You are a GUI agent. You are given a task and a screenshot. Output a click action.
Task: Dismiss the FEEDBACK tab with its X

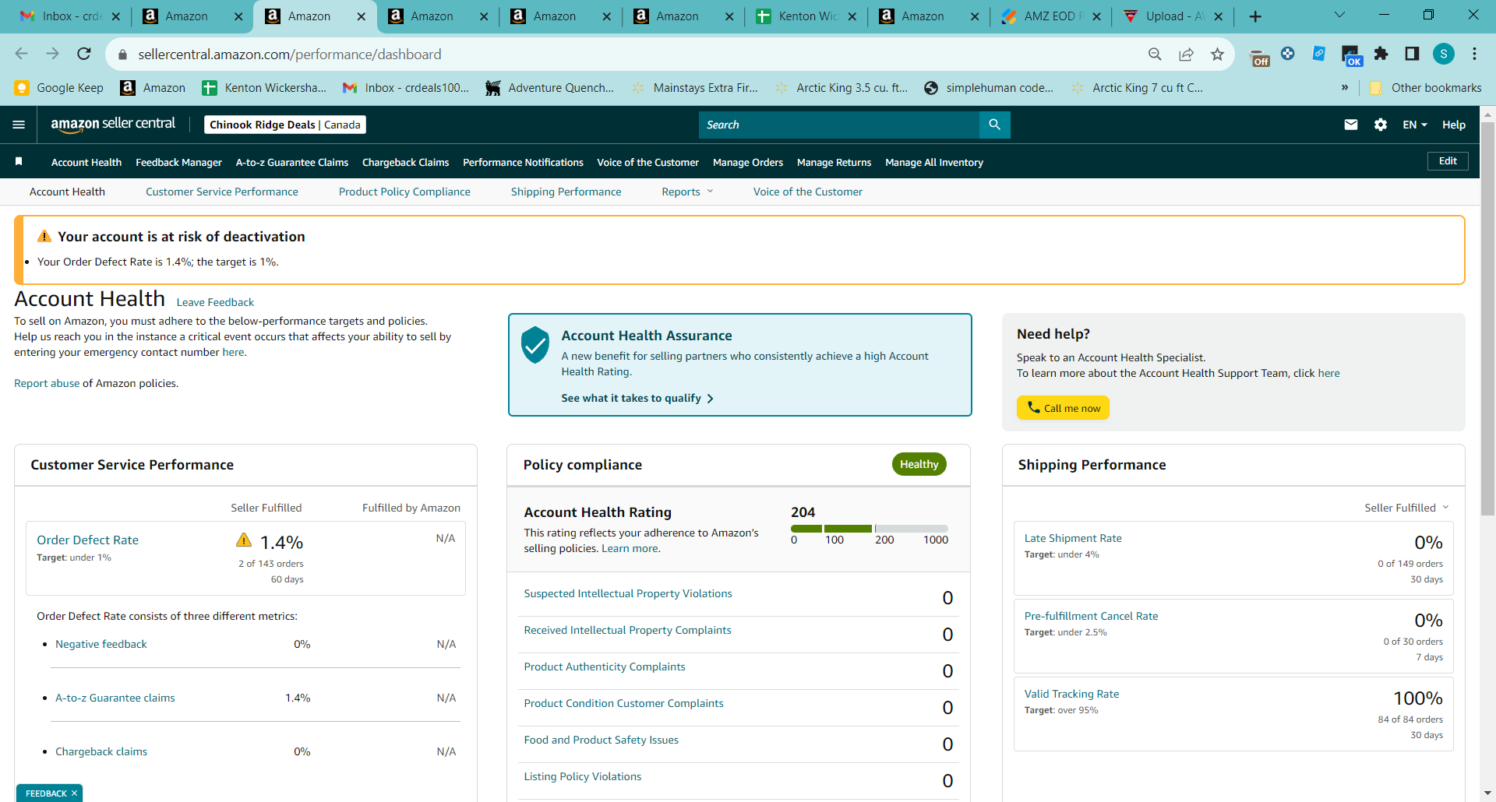click(x=74, y=793)
